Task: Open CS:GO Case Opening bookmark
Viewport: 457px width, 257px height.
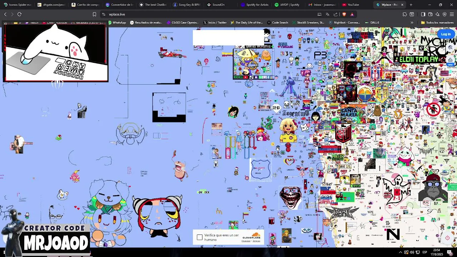Action: pos(182,22)
